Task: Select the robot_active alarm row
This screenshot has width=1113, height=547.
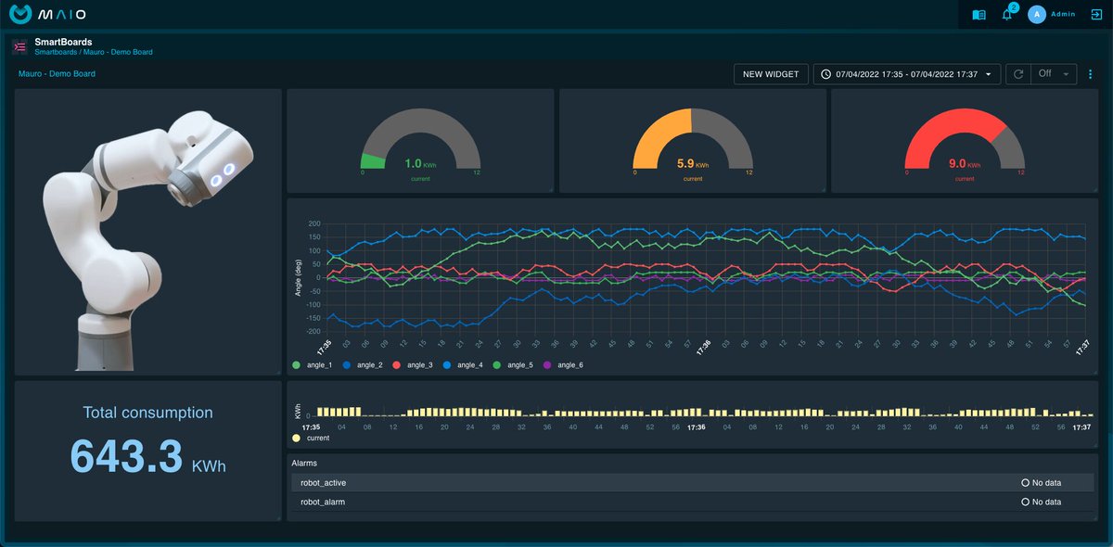Action: [692, 483]
